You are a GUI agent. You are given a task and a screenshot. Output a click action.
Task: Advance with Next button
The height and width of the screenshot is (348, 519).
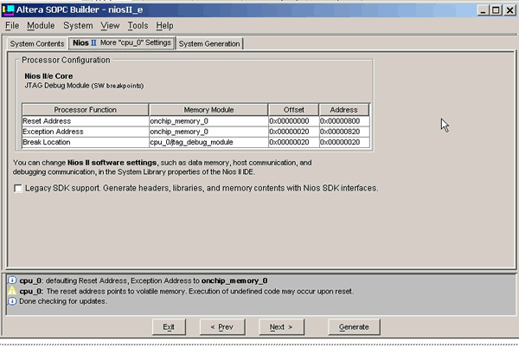(x=281, y=327)
